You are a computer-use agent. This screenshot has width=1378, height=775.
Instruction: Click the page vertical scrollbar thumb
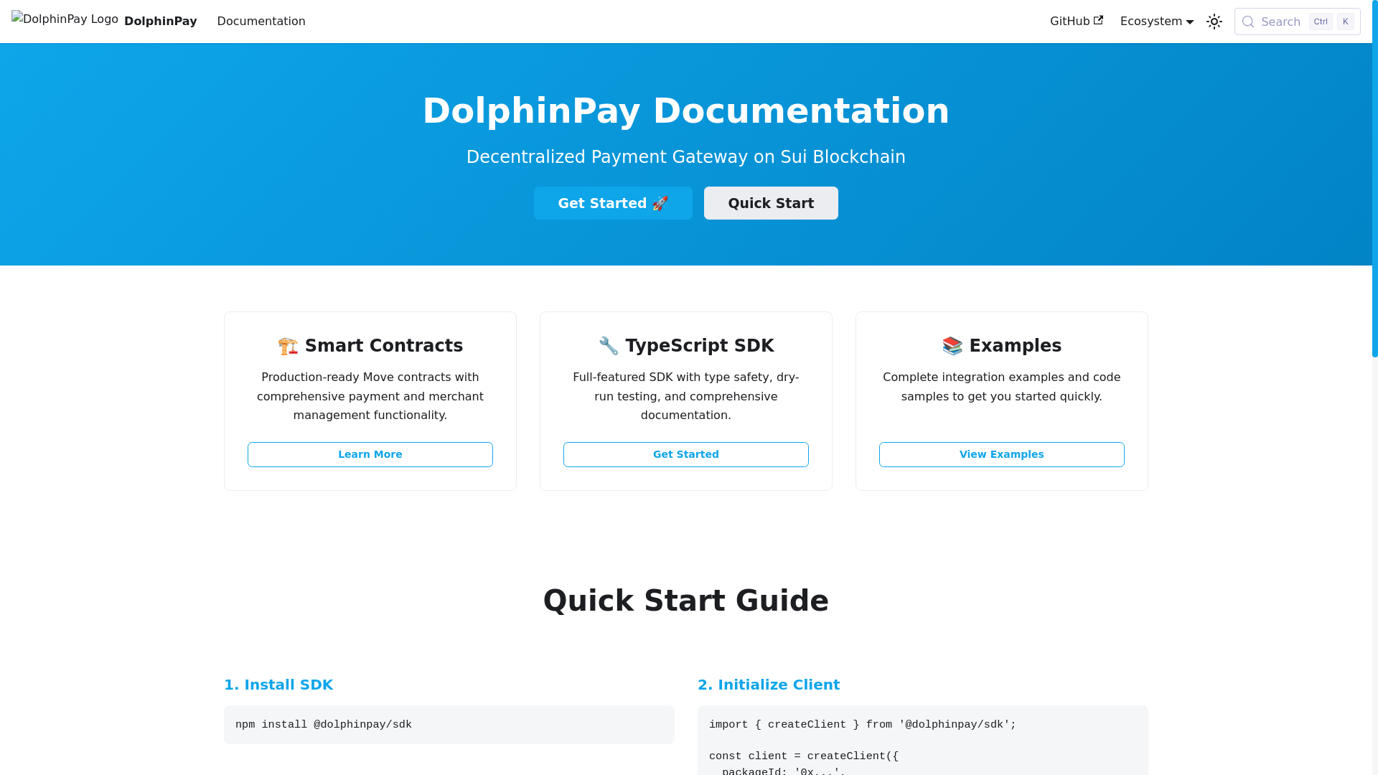[x=1374, y=179]
